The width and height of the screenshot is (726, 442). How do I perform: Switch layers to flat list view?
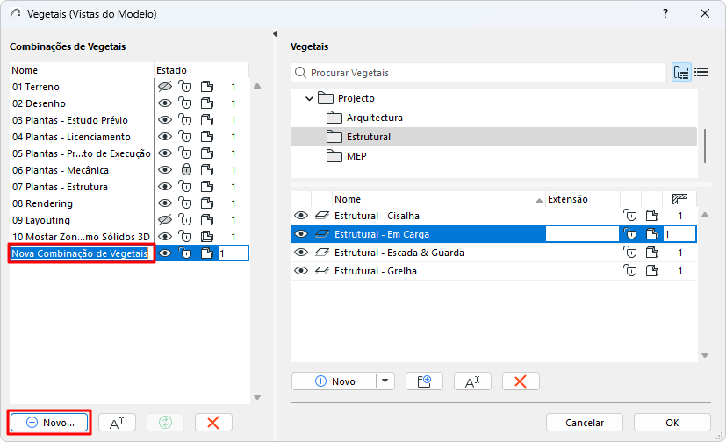click(701, 73)
